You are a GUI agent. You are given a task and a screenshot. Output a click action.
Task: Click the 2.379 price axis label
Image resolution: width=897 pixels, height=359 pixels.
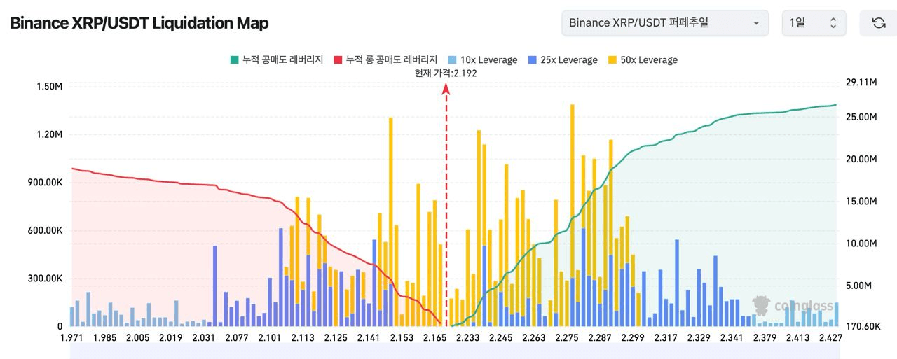click(x=765, y=338)
